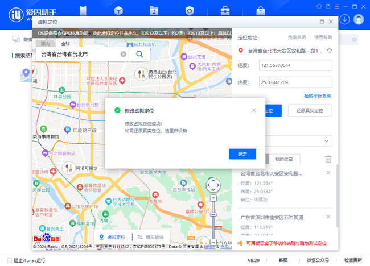Click the 确定 button in the dialog
370x266 pixels.
pos(242,154)
